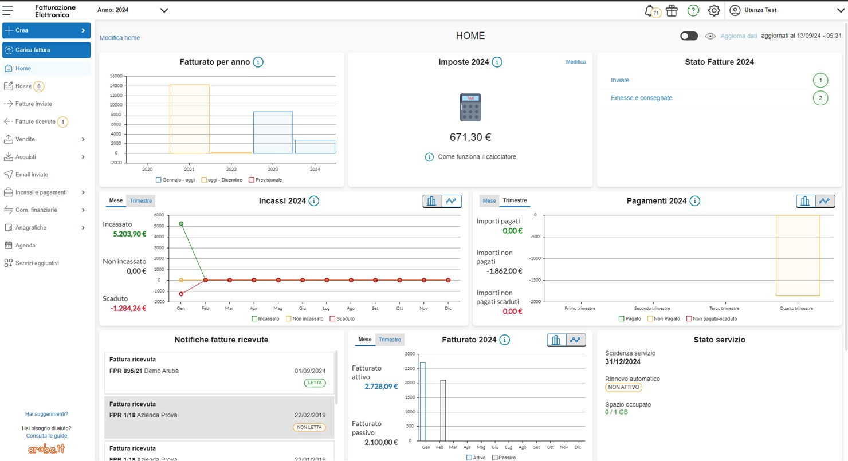Click the Imposte 2024 info icon
Image resolution: width=848 pixels, height=461 pixels.
tap(497, 62)
